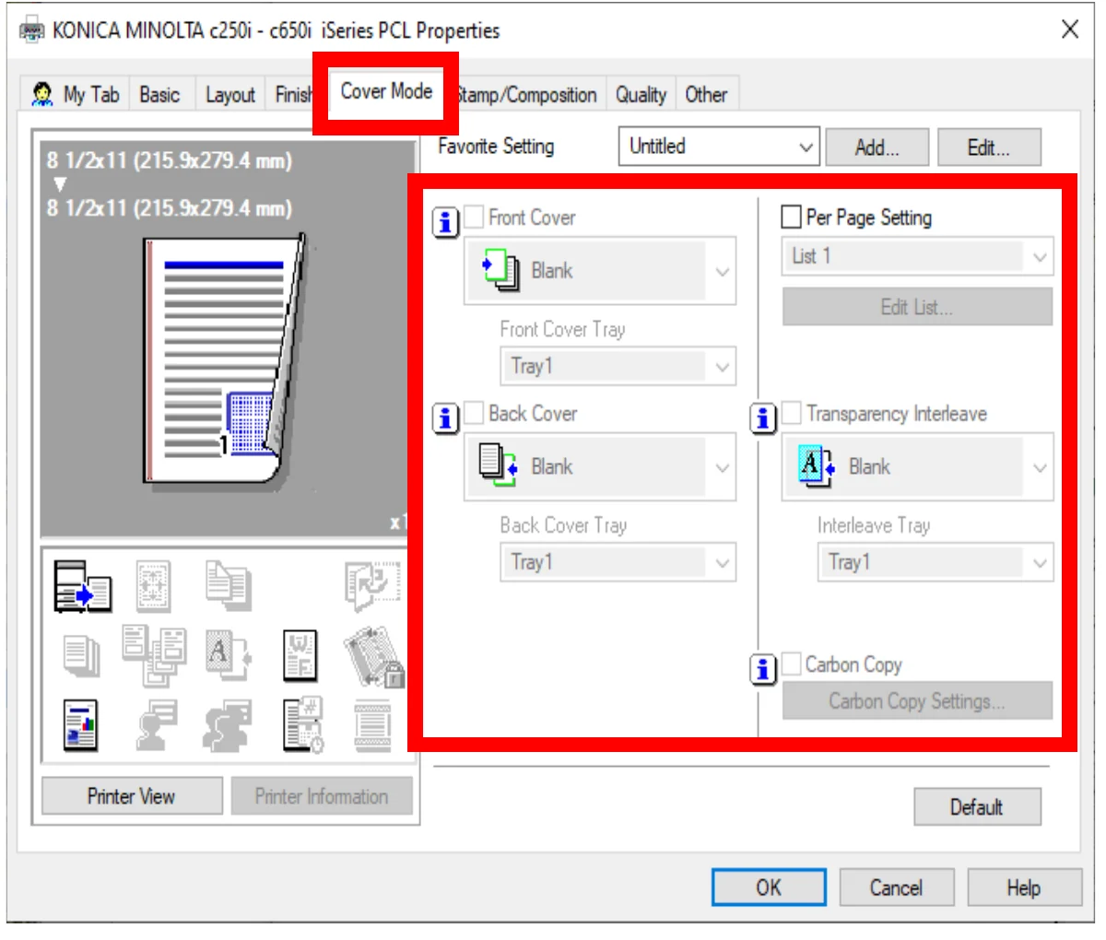Open Help for the dialog

(1024, 887)
